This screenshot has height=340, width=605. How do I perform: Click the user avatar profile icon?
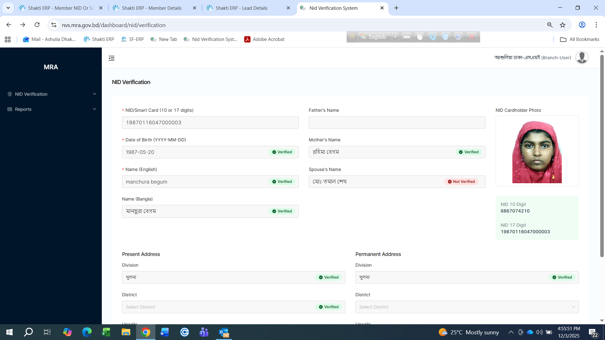click(x=582, y=58)
